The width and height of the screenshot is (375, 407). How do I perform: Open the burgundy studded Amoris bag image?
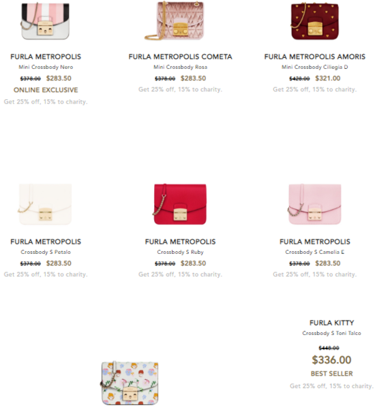tap(314, 21)
